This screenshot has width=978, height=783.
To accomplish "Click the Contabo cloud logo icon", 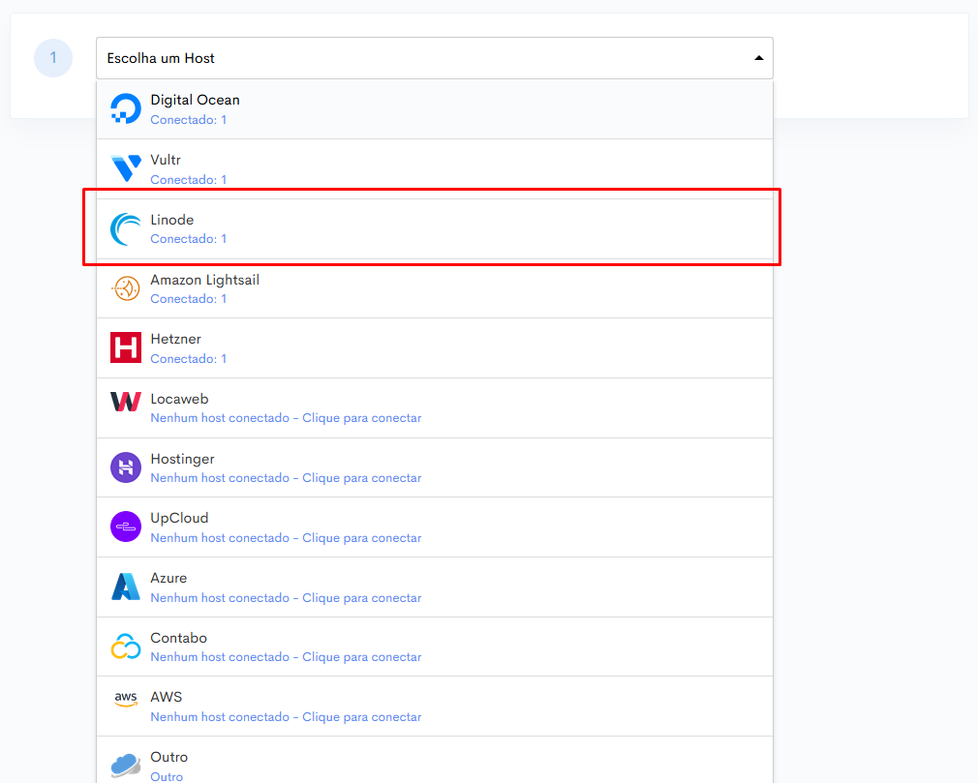I will [x=126, y=647].
